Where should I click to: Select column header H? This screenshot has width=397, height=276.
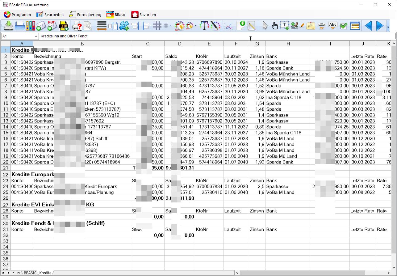tap(288, 44)
